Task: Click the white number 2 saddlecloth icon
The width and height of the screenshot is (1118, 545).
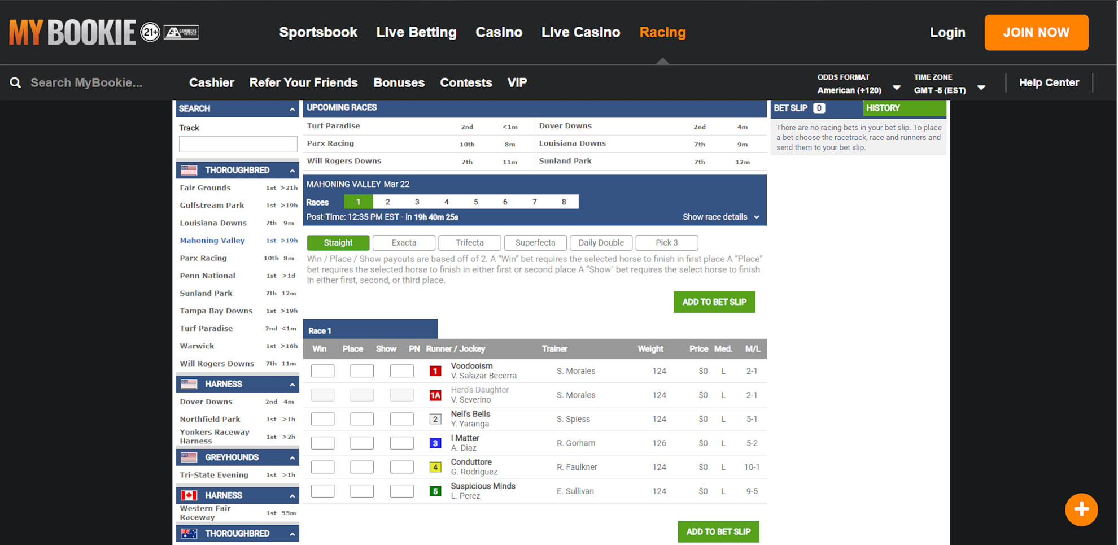Action: pyautogui.click(x=435, y=419)
